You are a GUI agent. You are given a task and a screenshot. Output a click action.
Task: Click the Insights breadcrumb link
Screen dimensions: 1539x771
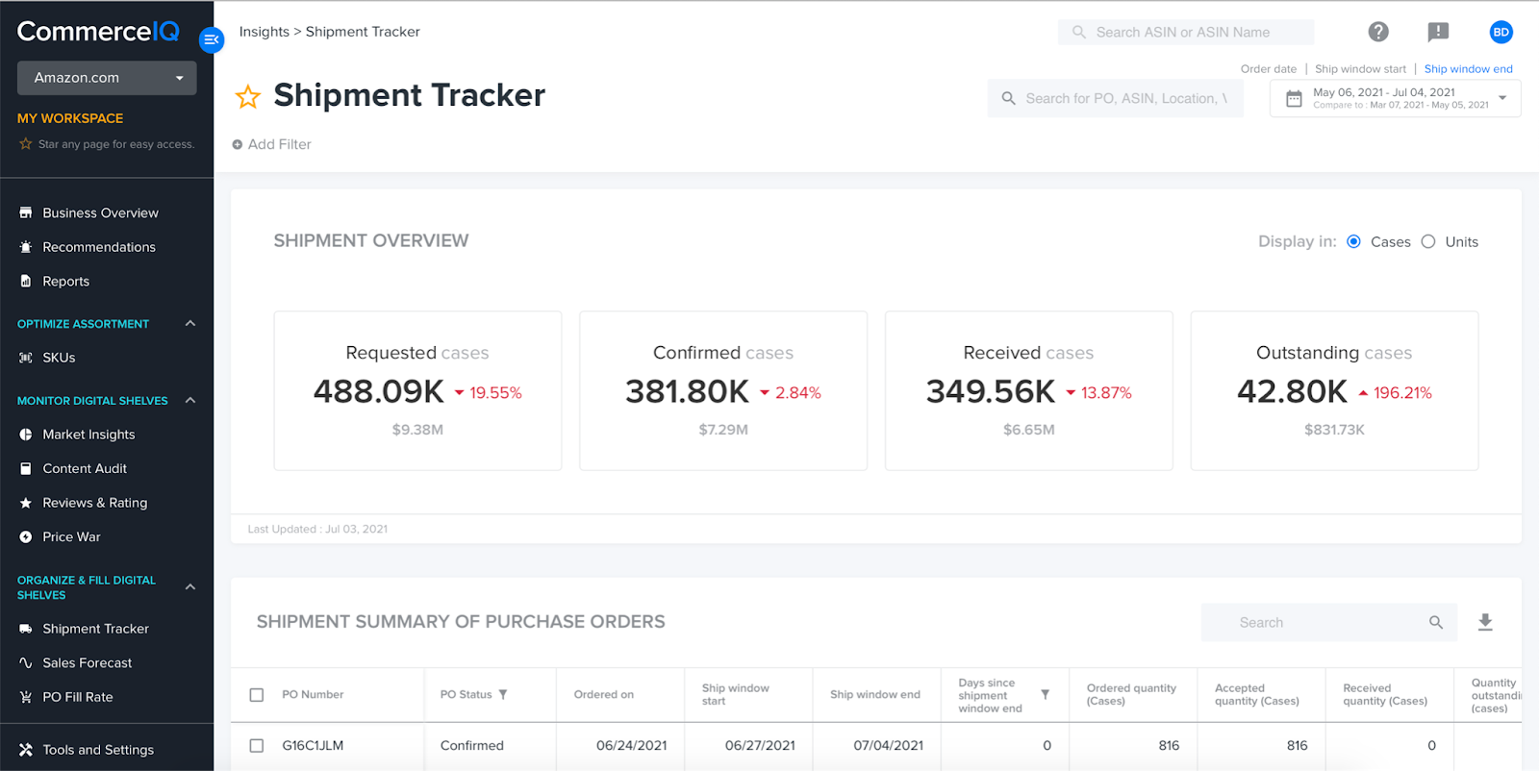[265, 32]
